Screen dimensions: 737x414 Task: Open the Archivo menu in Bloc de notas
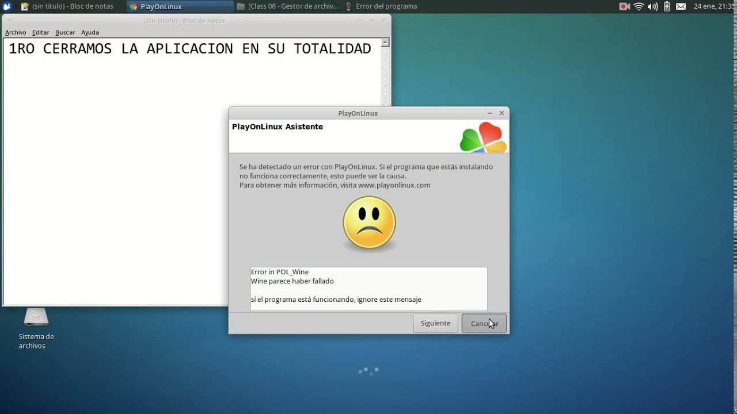(16, 33)
